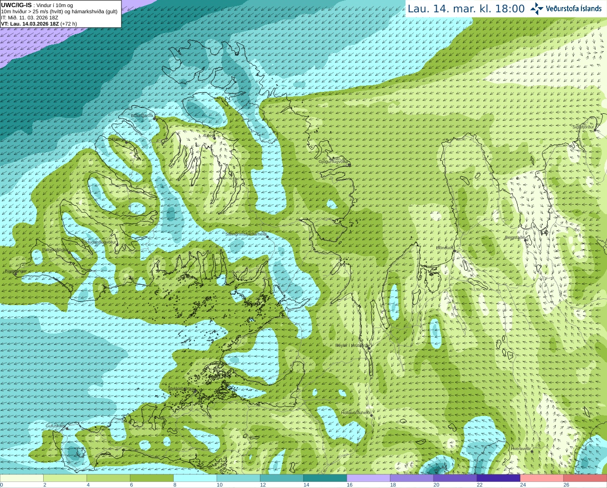Select the 24–26 m/s pink legend swatch
The width and height of the screenshot is (607, 488).
click(542, 478)
